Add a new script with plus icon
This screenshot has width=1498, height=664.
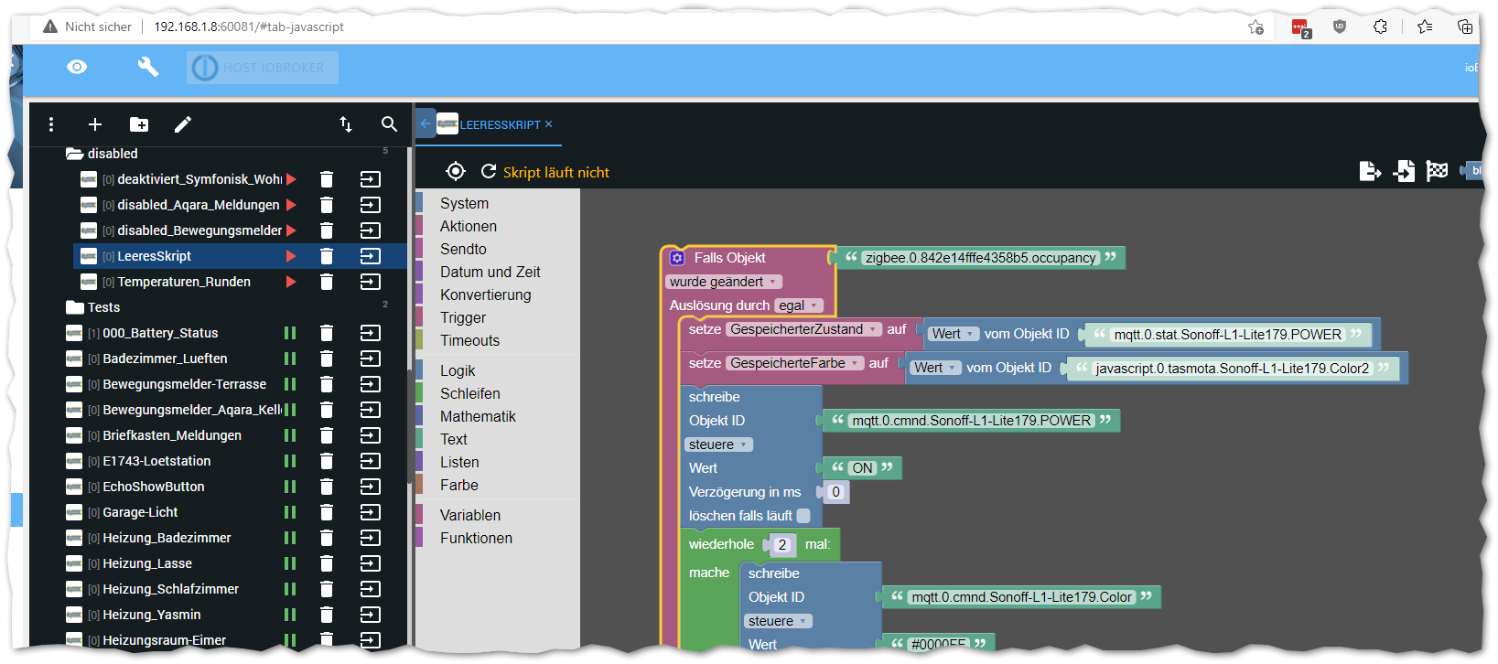95,124
